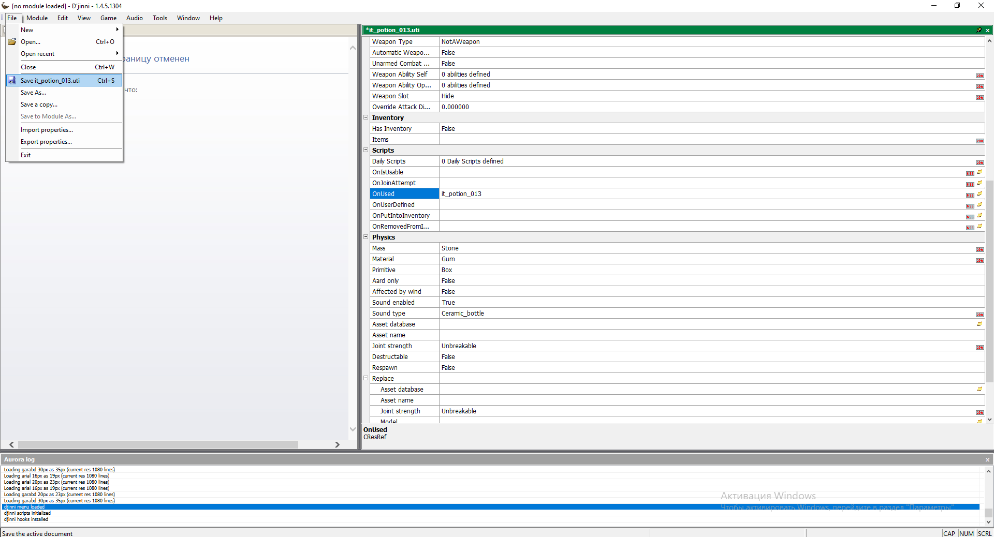Open 2DA picker for Sound type

click(x=980, y=315)
